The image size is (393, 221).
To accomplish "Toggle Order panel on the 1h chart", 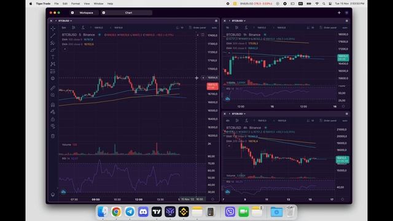I will click(328, 28).
